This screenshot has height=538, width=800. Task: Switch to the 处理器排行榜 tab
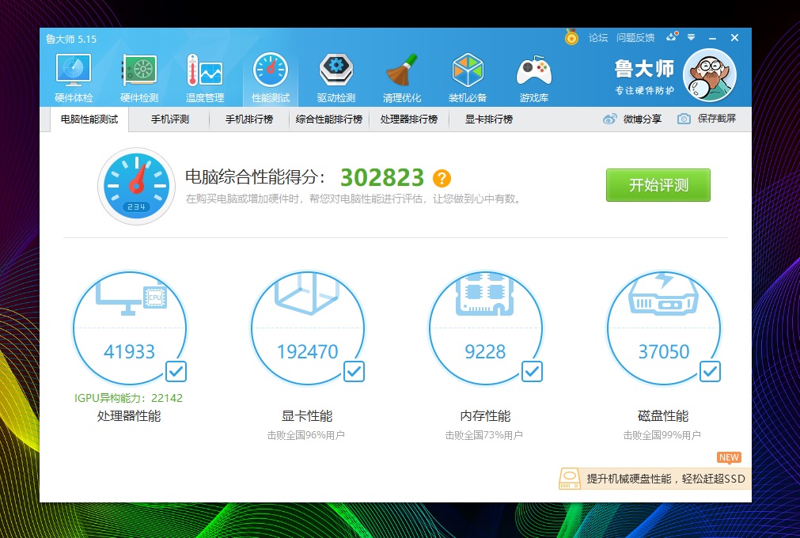(x=408, y=119)
